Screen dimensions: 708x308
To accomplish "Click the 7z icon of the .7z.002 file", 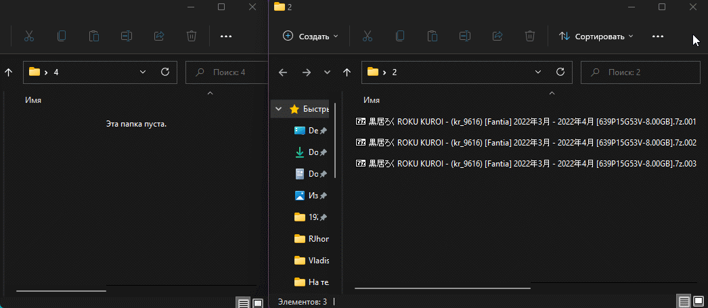I will 360,143.
